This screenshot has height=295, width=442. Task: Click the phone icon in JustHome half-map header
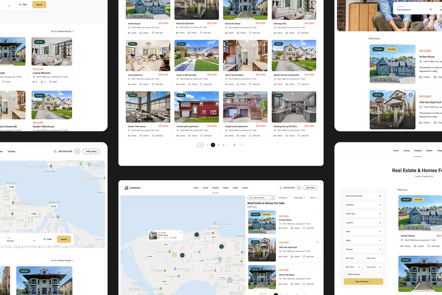(x=281, y=188)
